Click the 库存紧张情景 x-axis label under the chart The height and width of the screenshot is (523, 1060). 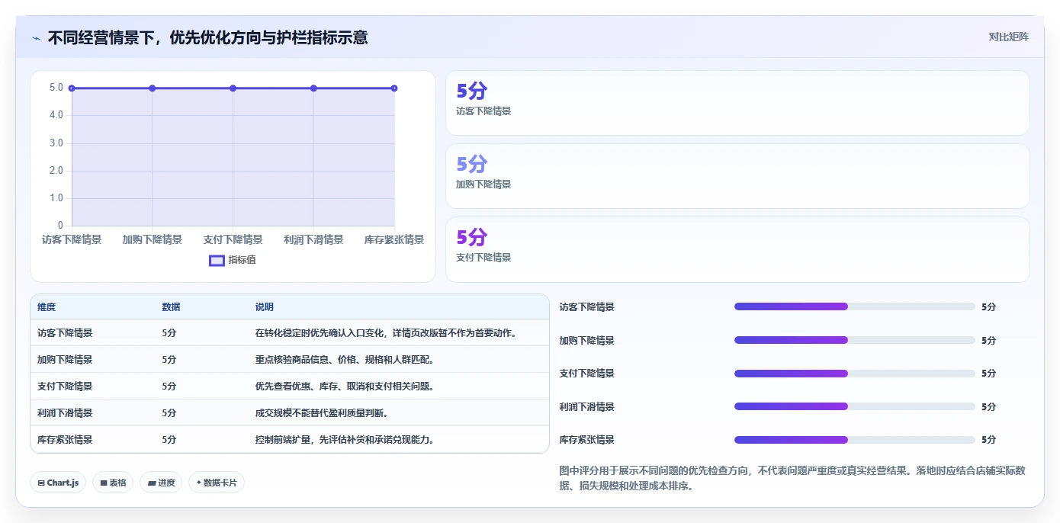click(394, 239)
